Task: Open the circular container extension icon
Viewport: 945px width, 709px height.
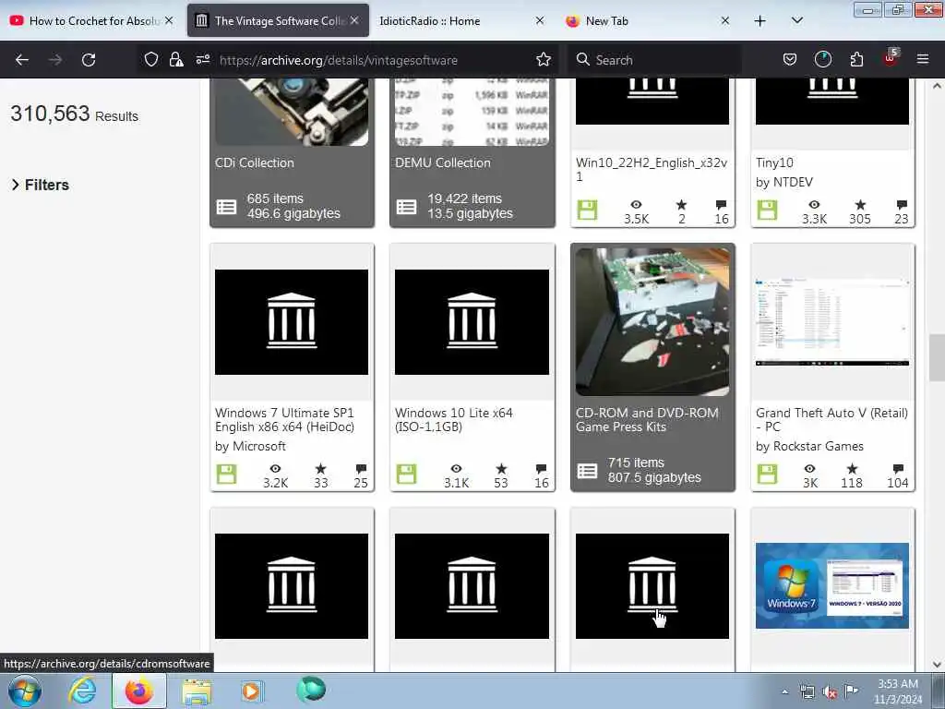Action: 822,59
